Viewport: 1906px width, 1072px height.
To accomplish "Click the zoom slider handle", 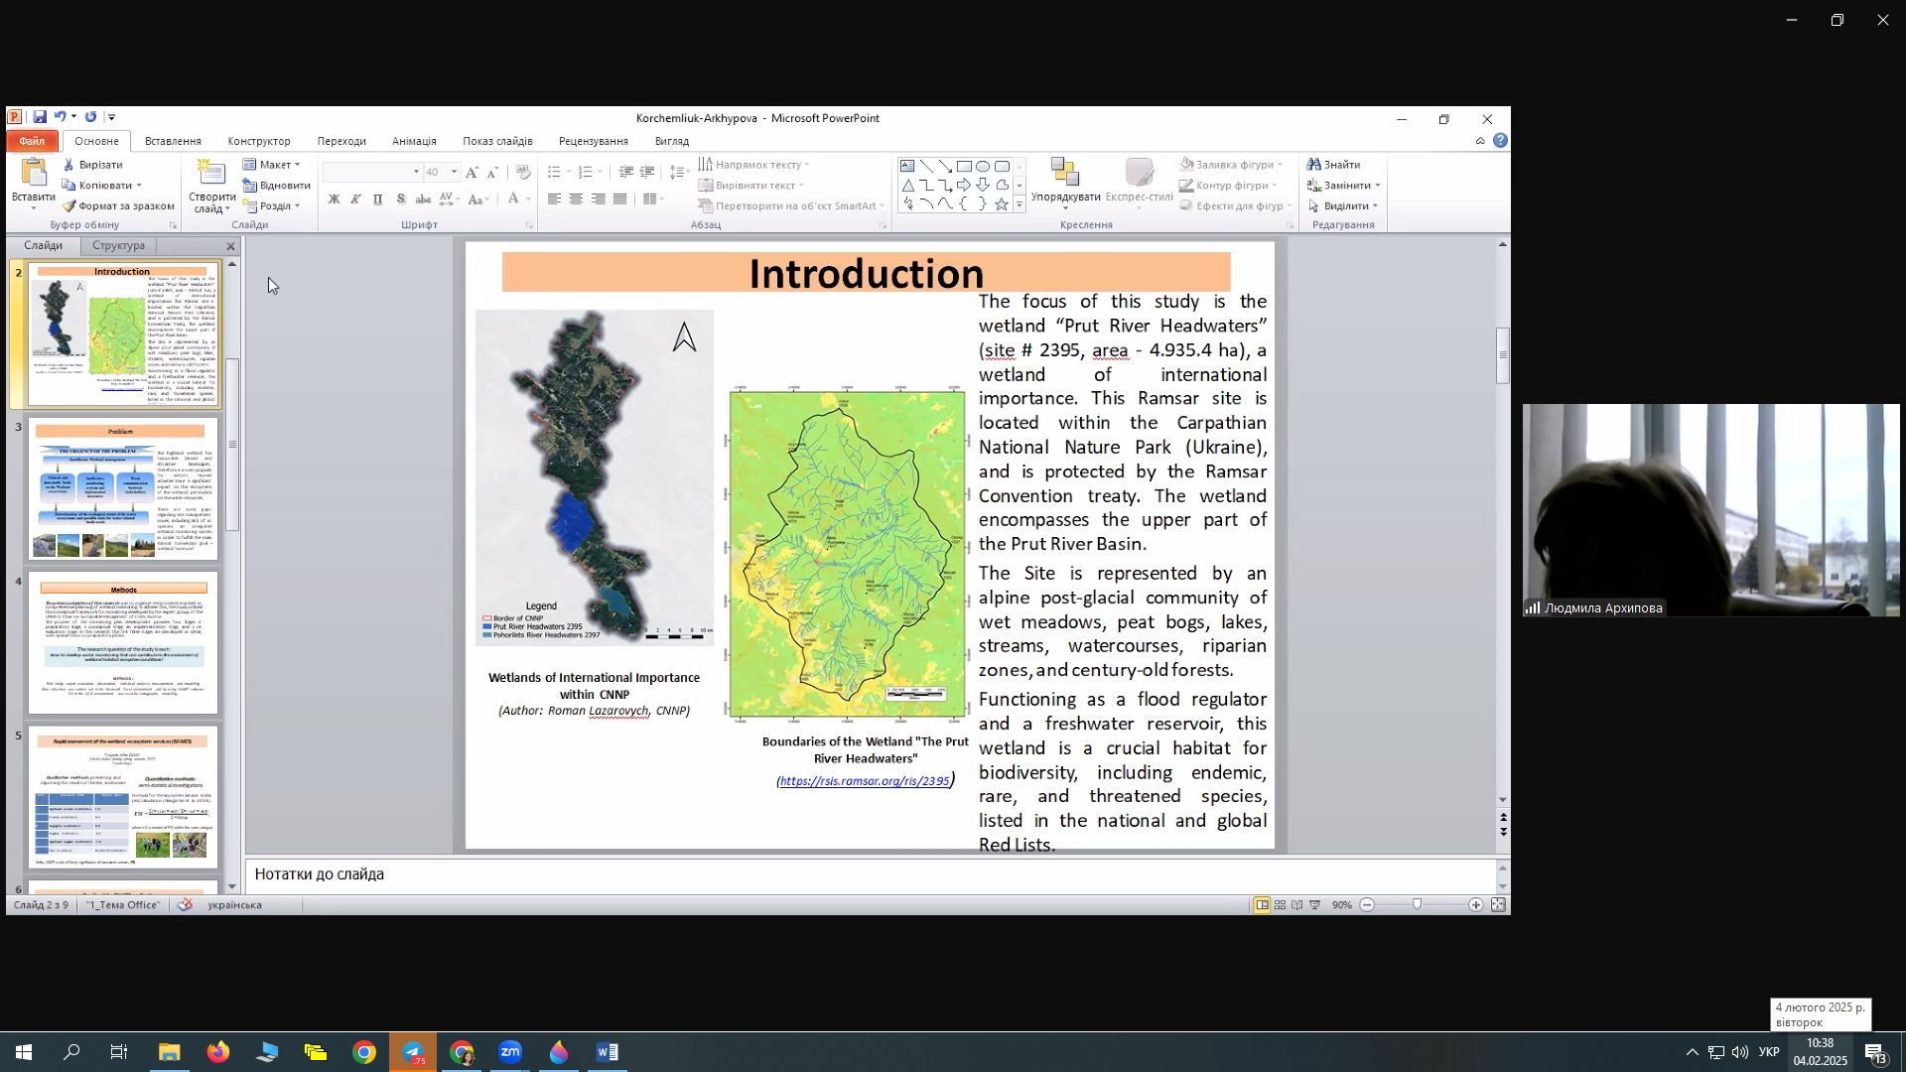I will click(x=1418, y=905).
